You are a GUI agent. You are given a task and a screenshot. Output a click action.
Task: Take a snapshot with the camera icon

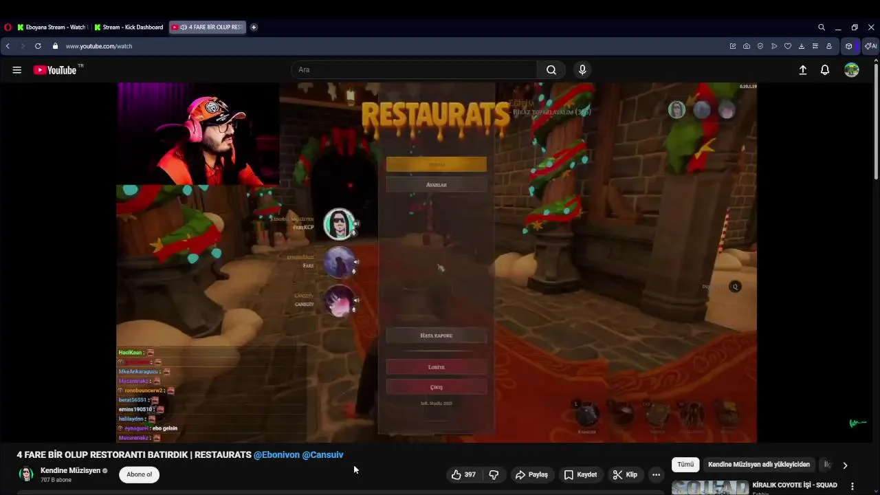coord(747,46)
